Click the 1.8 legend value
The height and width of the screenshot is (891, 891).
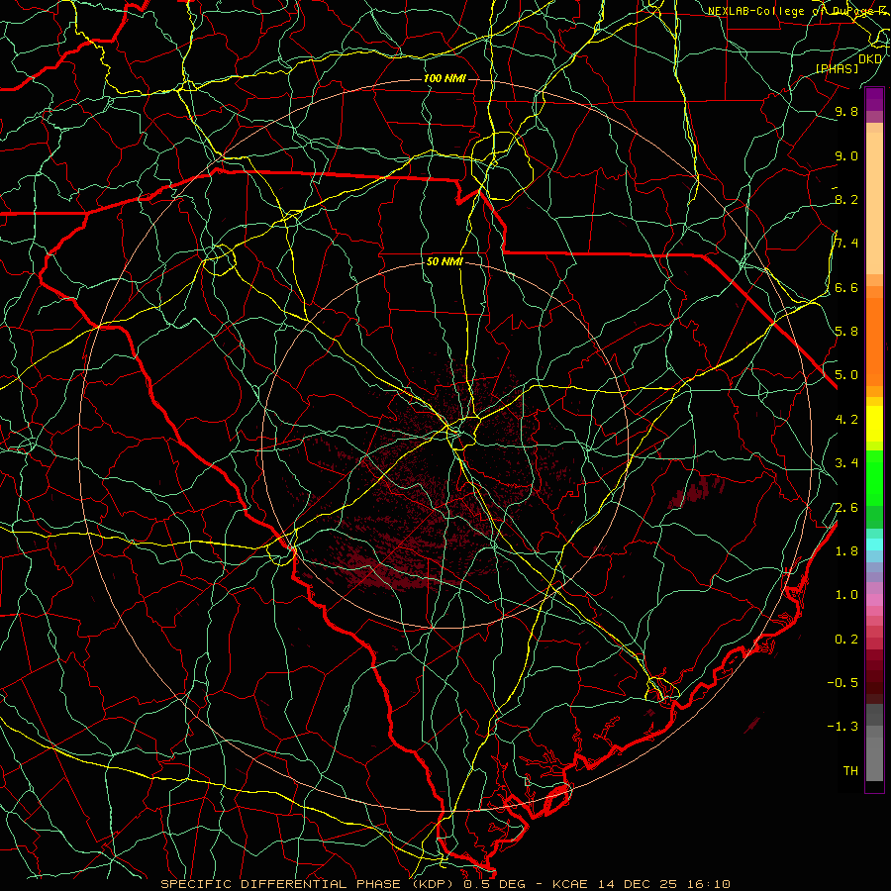846,550
